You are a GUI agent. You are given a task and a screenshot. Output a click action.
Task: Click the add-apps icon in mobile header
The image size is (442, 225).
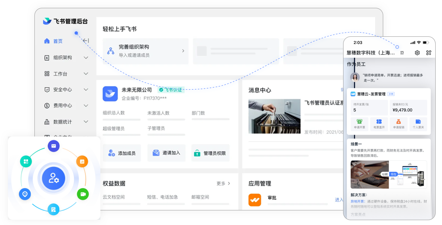(x=429, y=53)
